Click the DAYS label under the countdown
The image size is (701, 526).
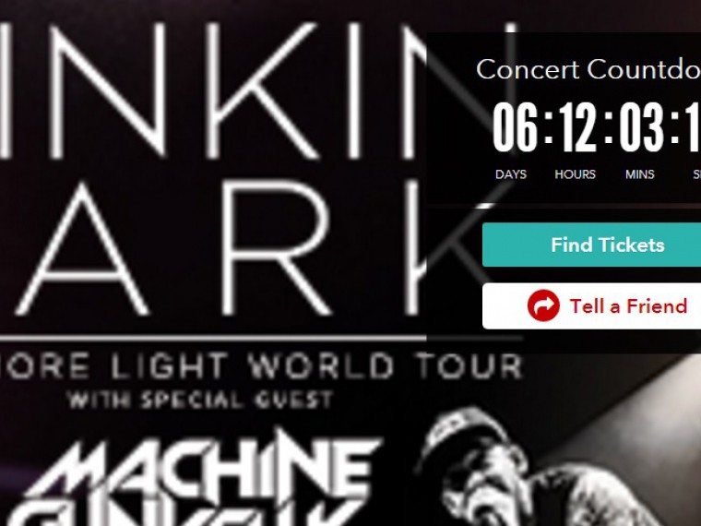pyautogui.click(x=511, y=174)
